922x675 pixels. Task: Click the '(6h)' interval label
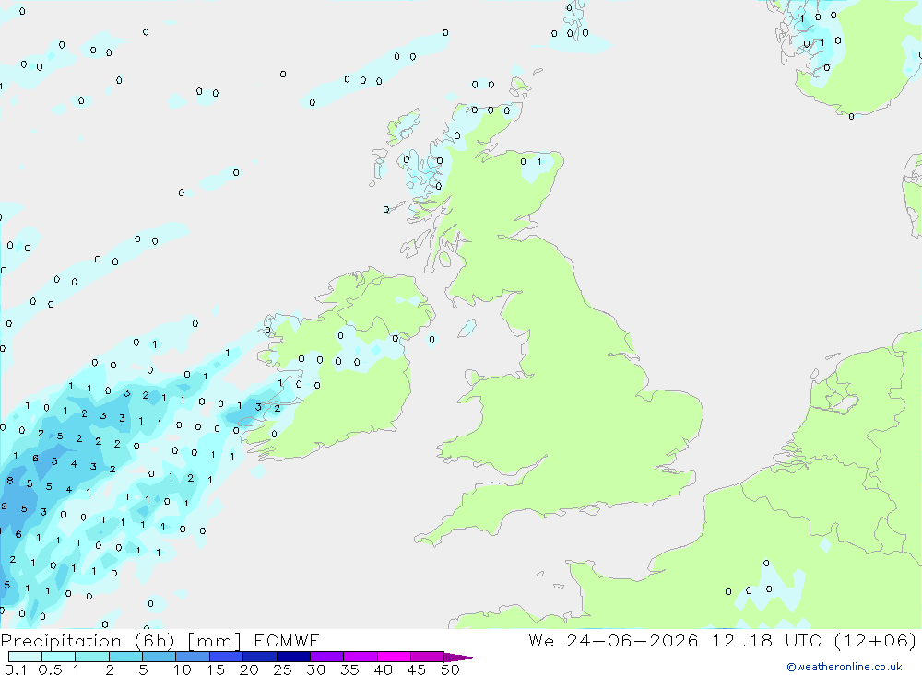click(x=155, y=641)
